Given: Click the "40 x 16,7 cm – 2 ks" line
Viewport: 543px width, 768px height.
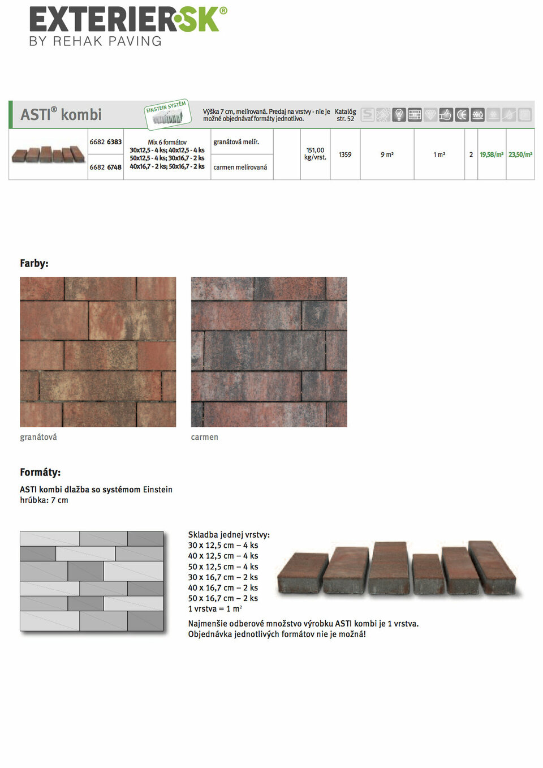Looking at the screenshot, I should pyautogui.click(x=223, y=588).
